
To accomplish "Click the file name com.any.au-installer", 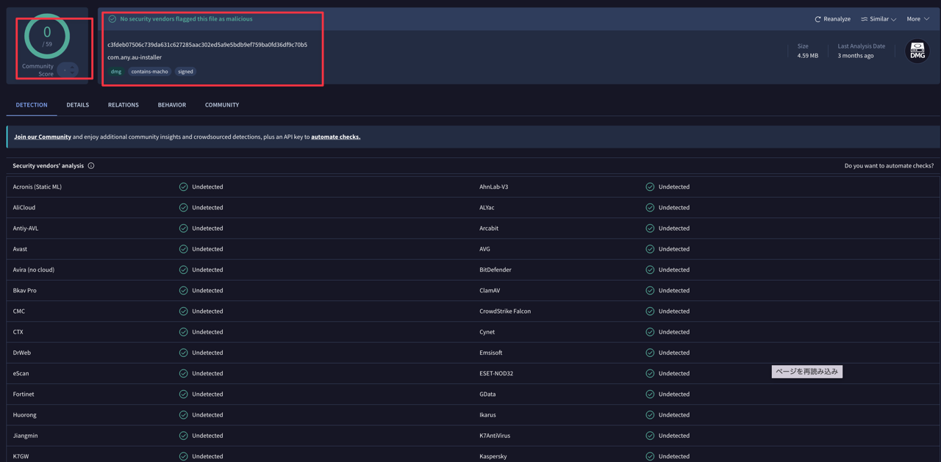I will point(135,57).
